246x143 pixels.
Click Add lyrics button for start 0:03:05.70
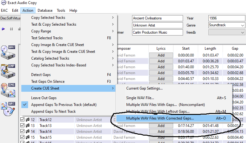(x=161, y=73)
